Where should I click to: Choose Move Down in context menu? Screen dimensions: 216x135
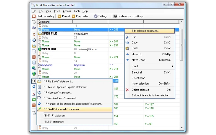[x=150, y=60]
